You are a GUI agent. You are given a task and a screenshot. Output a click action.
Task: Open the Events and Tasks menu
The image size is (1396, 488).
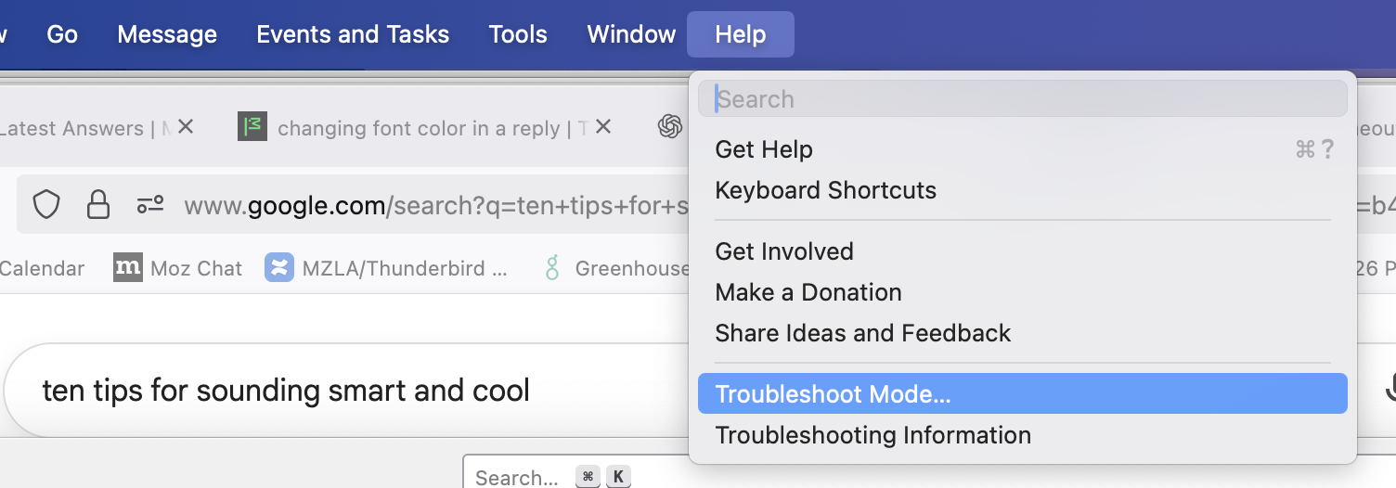(353, 34)
